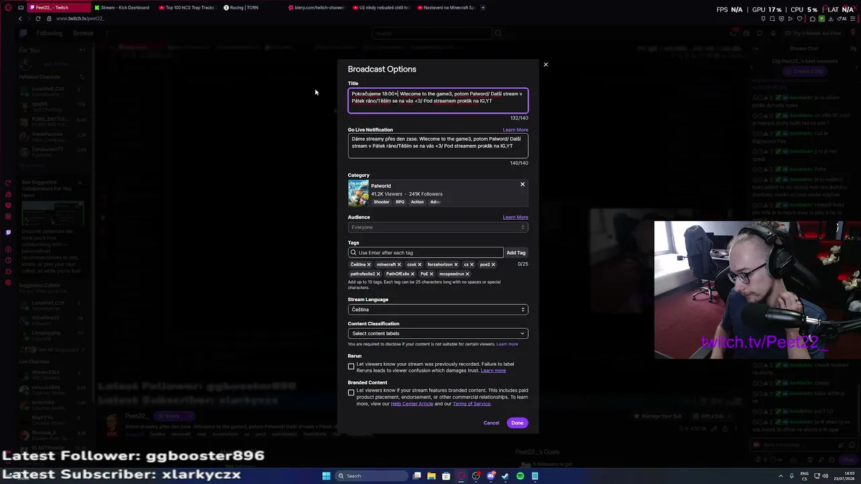Screen dimensions: 861x484
Task: Open Steam from the taskbar
Action: [x=505, y=476]
